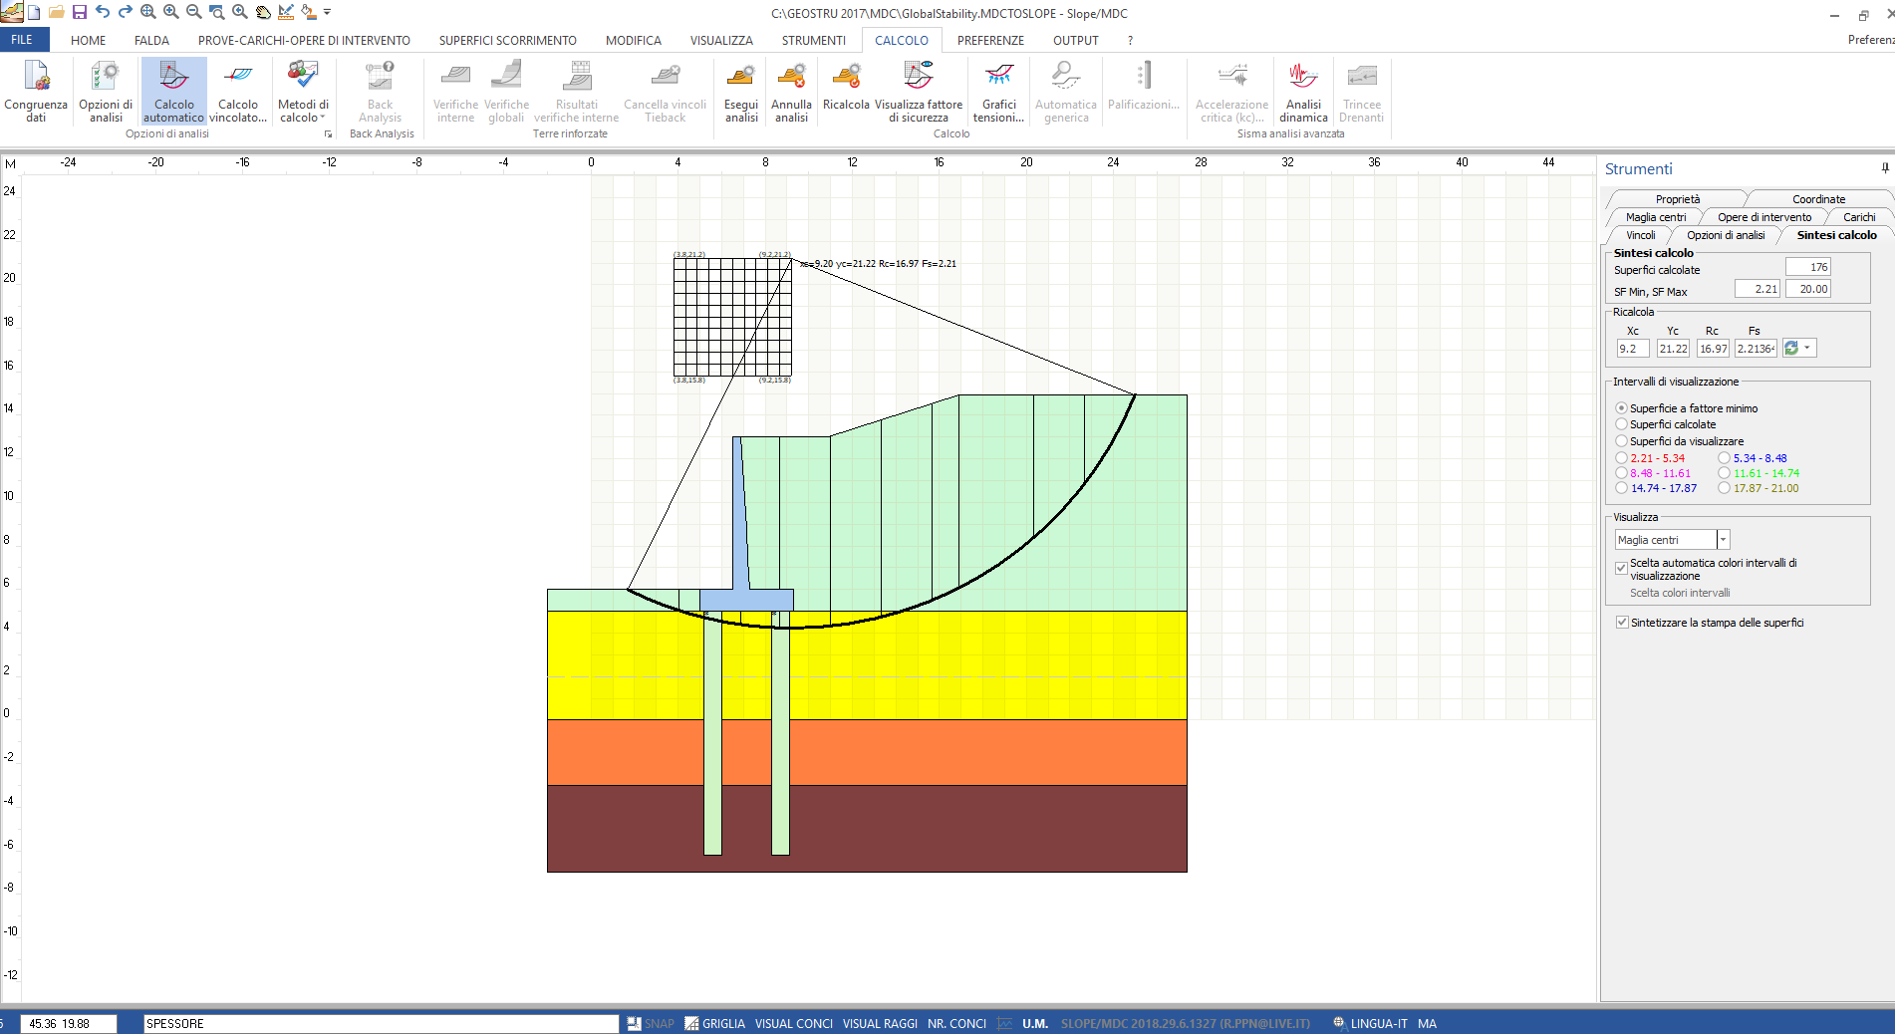The image size is (1895, 1034).
Task: Select Superfici da visualizzare option
Action: (1679, 441)
